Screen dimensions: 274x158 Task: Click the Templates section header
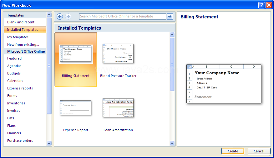[x=25, y=15]
